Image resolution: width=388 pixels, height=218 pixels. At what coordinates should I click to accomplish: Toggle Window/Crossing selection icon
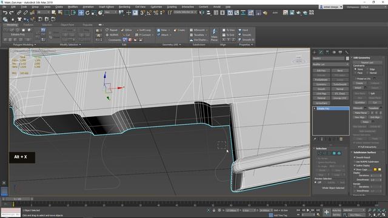[x=73, y=13]
